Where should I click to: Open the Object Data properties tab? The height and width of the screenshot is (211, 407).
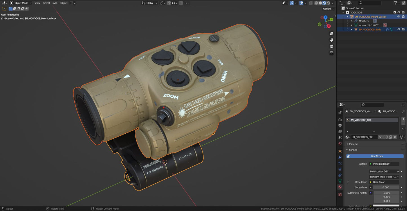pos(340,181)
